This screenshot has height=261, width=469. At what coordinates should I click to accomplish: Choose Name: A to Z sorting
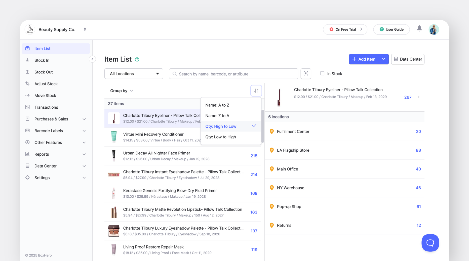[x=217, y=105]
